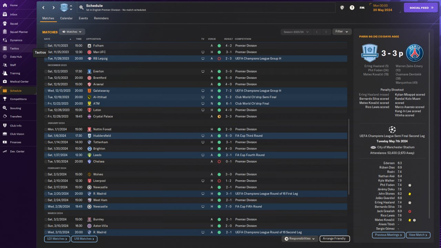441x248 pixels.
Task: Click the search field in top bar
Action: pos(206,8)
